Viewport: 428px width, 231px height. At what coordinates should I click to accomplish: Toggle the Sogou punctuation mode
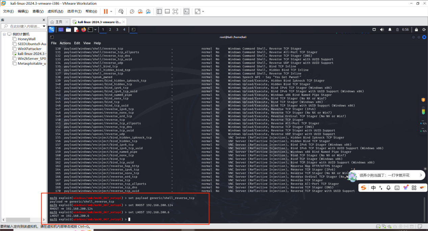point(381,188)
